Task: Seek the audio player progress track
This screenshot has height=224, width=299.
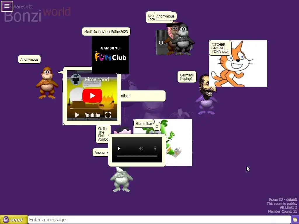Action: (x=137, y=156)
